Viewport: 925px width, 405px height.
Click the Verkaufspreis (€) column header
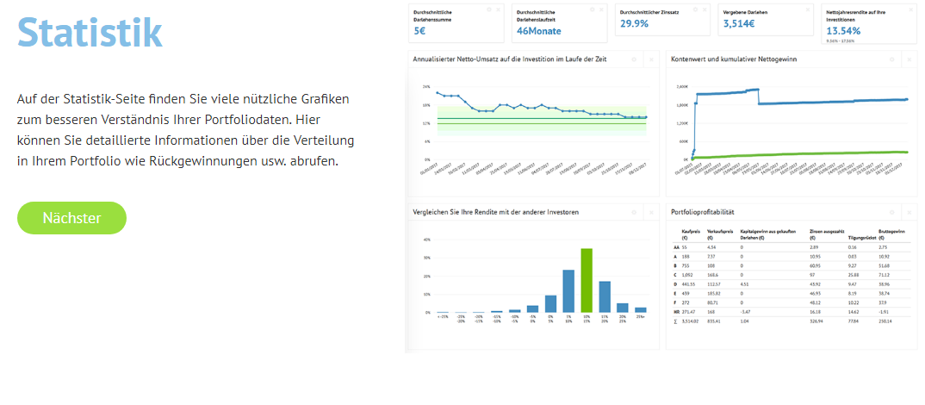pyautogui.click(x=718, y=234)
